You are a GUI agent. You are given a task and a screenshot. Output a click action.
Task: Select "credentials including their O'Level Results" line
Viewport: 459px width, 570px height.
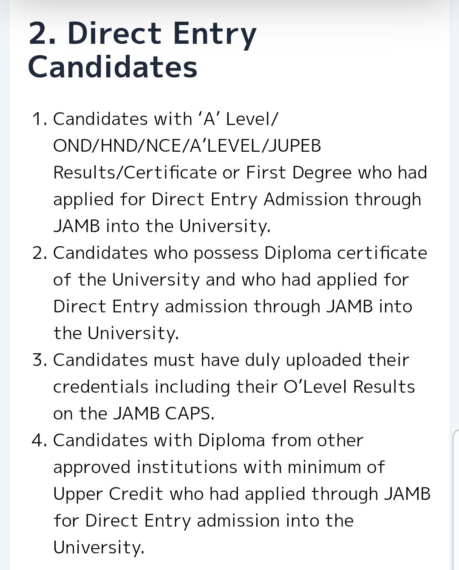[x=234, y=387]
